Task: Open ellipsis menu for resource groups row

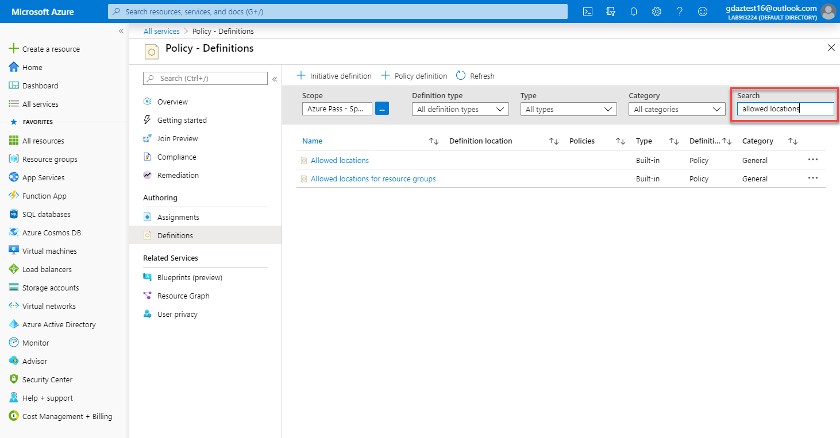Action: click(813, 179)
